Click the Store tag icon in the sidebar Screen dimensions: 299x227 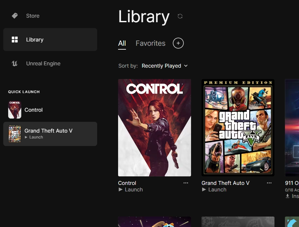[15, 16]
